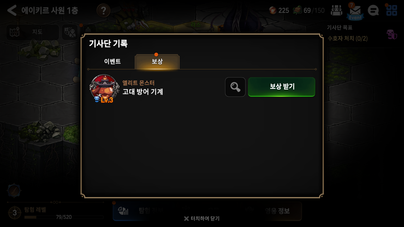Viewport: 404px width, 227px height.
Task: Open the question mark help icon
Action: [104, 10]
